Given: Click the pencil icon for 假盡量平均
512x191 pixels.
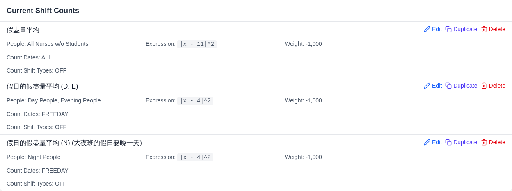Looking at the screenshot, I should coord(427,29).
